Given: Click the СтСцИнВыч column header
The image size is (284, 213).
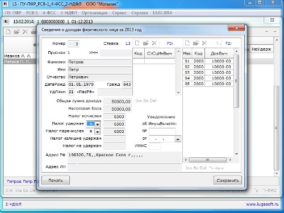Looking at the screenshot, I should [x=160, y=53].
